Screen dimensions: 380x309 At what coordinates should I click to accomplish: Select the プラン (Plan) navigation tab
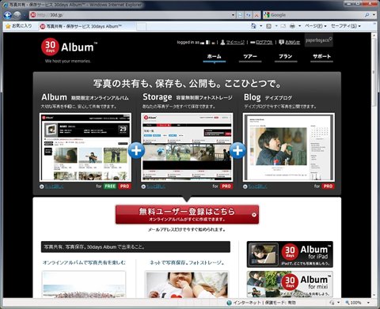point(286,57)
